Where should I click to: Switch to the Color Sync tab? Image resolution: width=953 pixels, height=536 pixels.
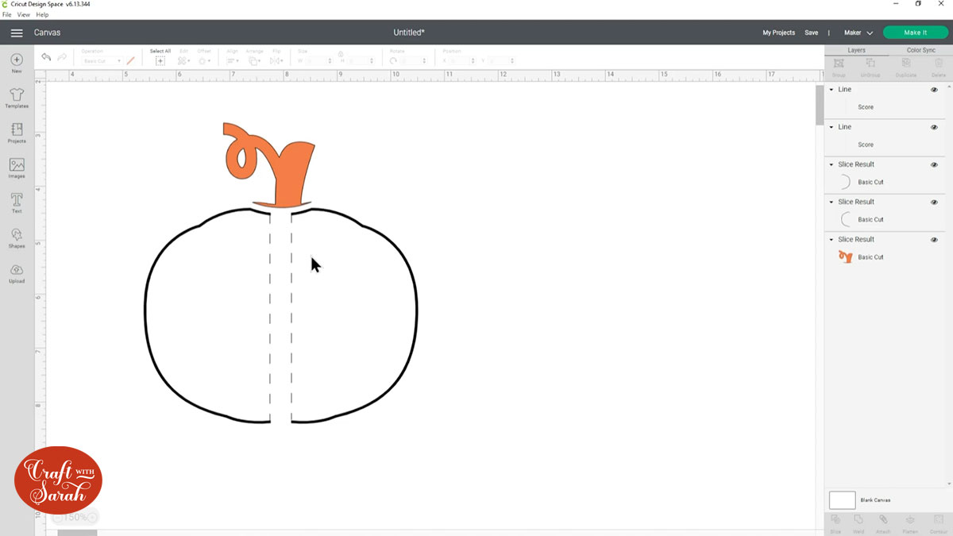pos(920,50)
